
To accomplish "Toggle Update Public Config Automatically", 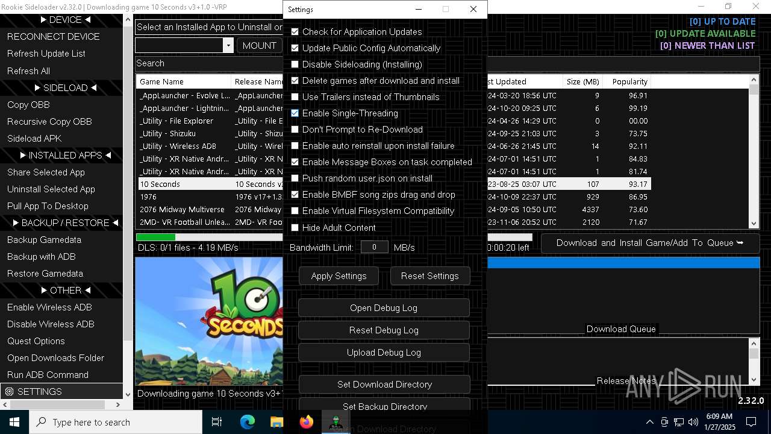I will 295,48.
